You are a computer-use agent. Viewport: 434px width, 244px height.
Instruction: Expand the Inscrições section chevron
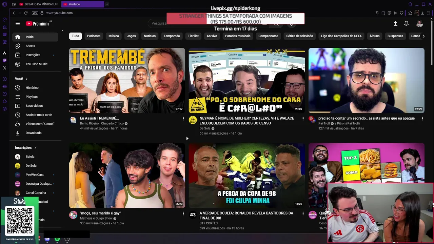[x=35, y=148]
